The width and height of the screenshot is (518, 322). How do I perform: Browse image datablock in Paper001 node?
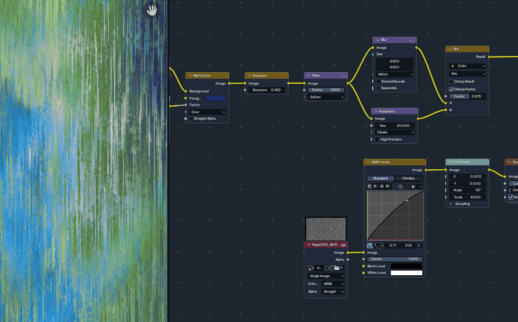click(x=311, y=268)
